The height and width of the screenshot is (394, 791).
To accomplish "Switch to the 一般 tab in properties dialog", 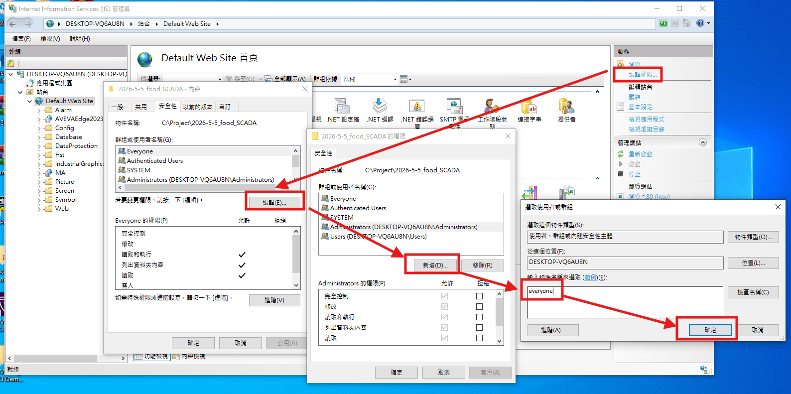I will pyautogui.click(x=117, y=107).
